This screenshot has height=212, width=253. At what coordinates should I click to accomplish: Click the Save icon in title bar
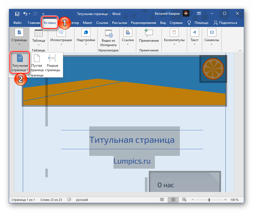(x=17, y=14)
